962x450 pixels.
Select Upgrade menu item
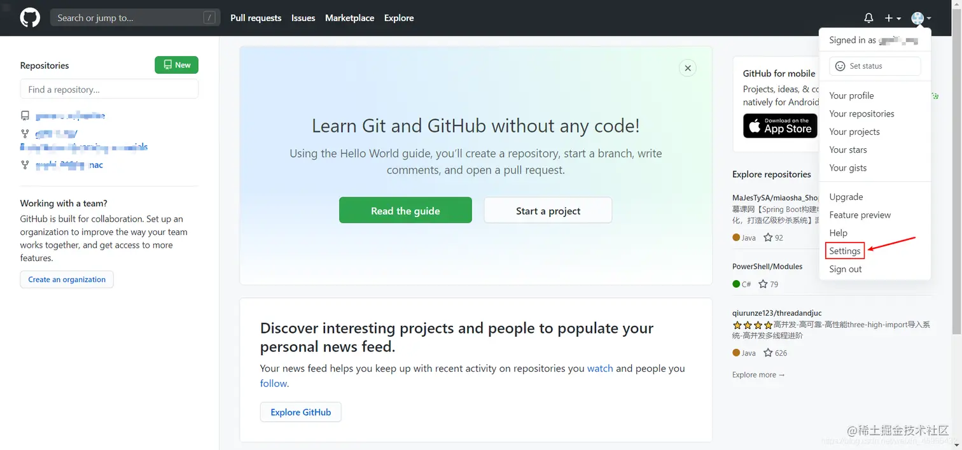click(875, 197)
